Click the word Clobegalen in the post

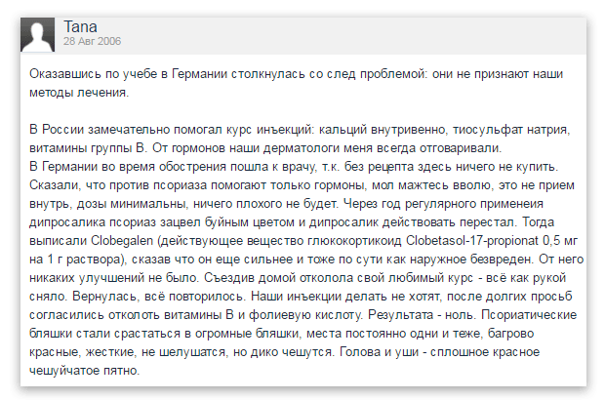tap(122, 241)
